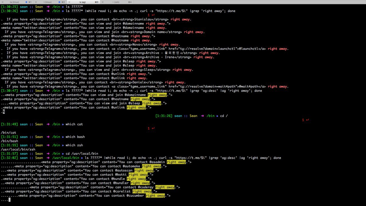Click the 'Domain name' strong text
Image resolution: width=366 pixels, height=206 pixels.
coord(154,32)
